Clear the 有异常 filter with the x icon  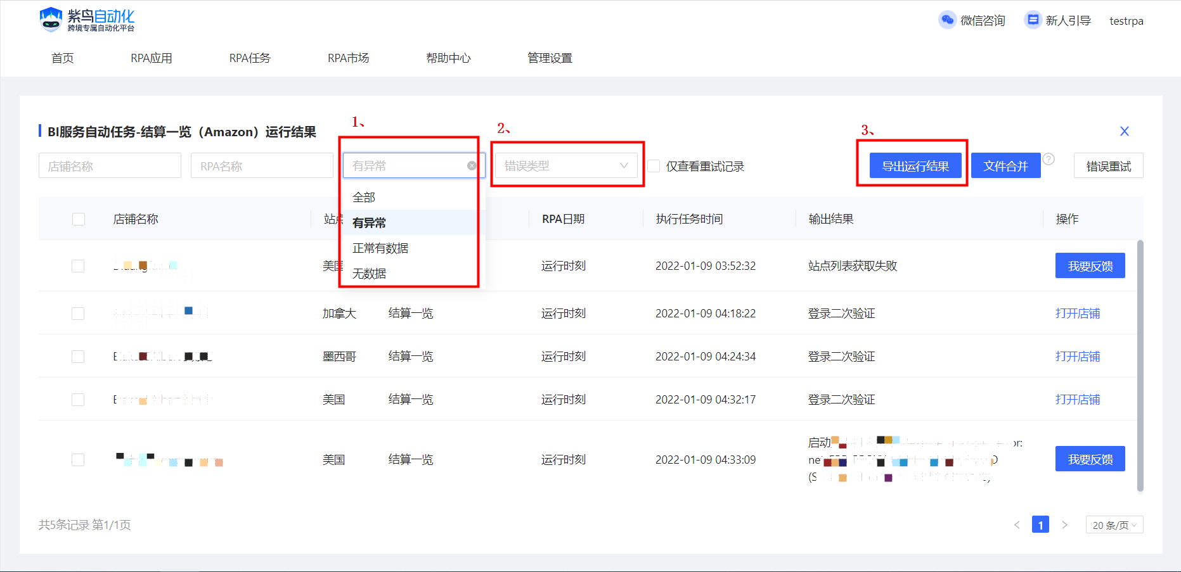(472, 166)
